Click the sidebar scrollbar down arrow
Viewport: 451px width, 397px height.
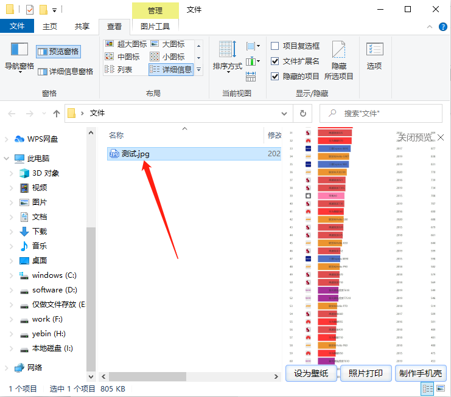coord(91,376)
